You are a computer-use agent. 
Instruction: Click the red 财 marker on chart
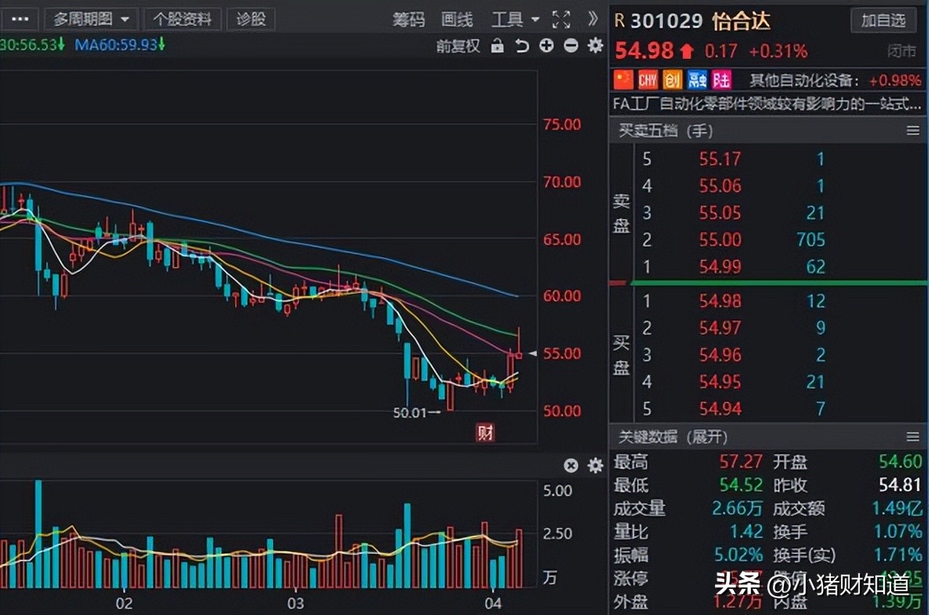485,433
